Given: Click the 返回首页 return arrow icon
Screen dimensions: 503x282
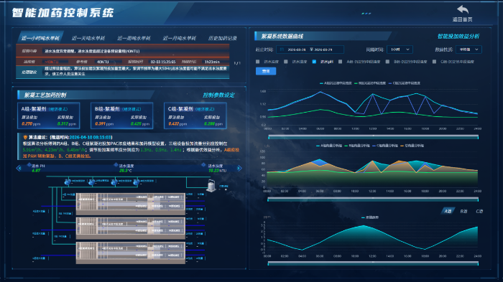Looking at the screenshot, I should coord(463,9).
